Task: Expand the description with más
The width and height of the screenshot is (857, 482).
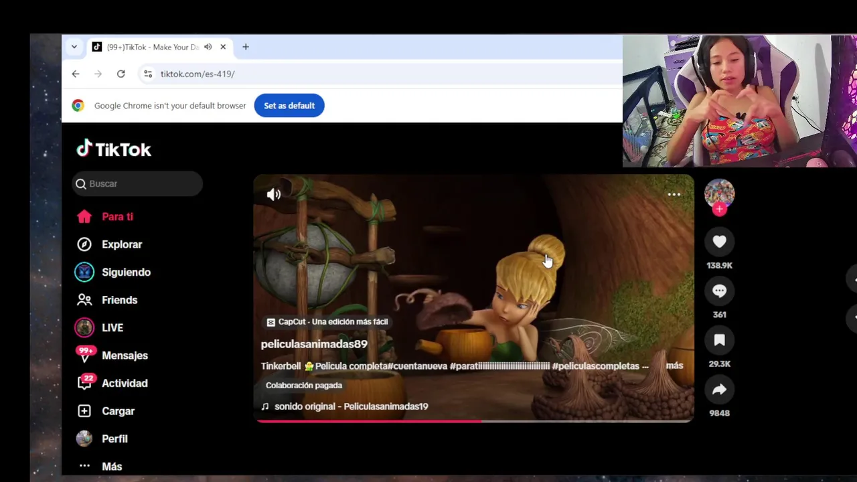Action: coord(674,366)
